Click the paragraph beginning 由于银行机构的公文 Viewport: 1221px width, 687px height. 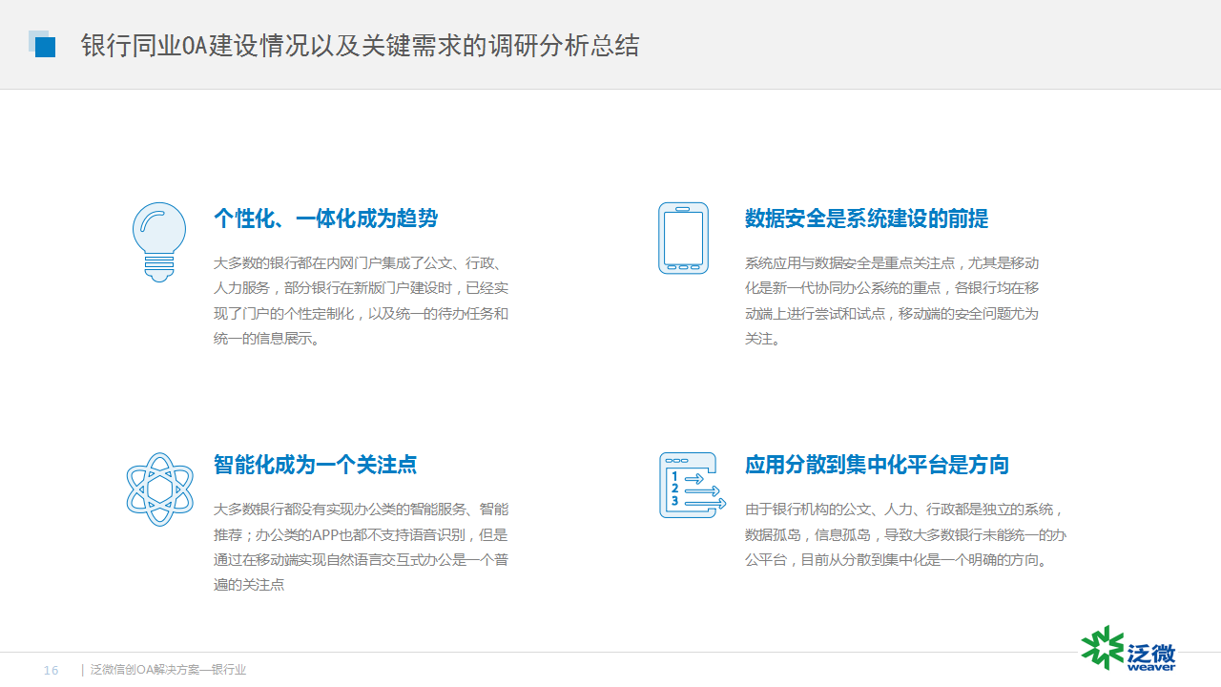[905, 534]
